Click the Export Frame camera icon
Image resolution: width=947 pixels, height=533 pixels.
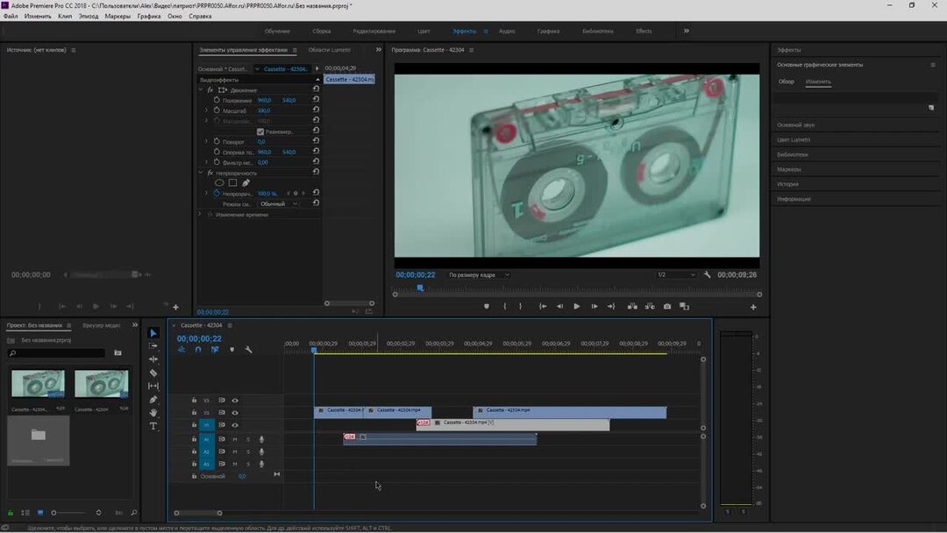point(667,307)
